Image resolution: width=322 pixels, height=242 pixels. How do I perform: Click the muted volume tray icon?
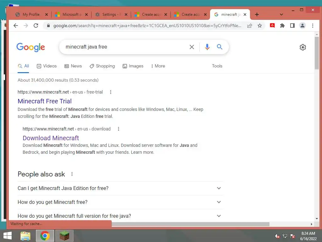click(x=277, y=236)
